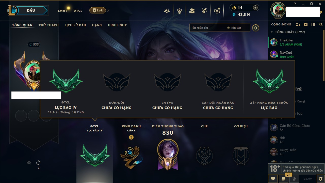This screenshot has height=183, width=325.
Task: Switch to the LỊCH SỬ ĐẤU tab
Action: [75, 25]
